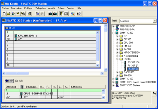Open the Profil dropdown

[x=155, y=21]
